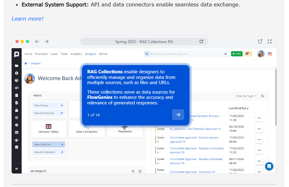Click the bottom book icon in sidebar
Viewport: 289px width, 187px height.
click(16, 147)
